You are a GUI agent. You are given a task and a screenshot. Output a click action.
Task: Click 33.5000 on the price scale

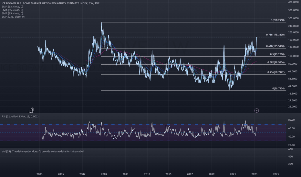(x=293, y=94)
